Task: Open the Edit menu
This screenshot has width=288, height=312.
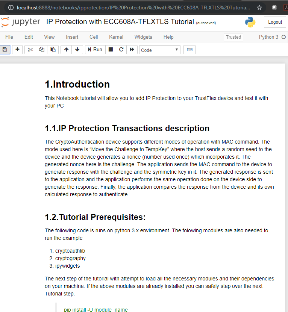Action: [29, 37]
